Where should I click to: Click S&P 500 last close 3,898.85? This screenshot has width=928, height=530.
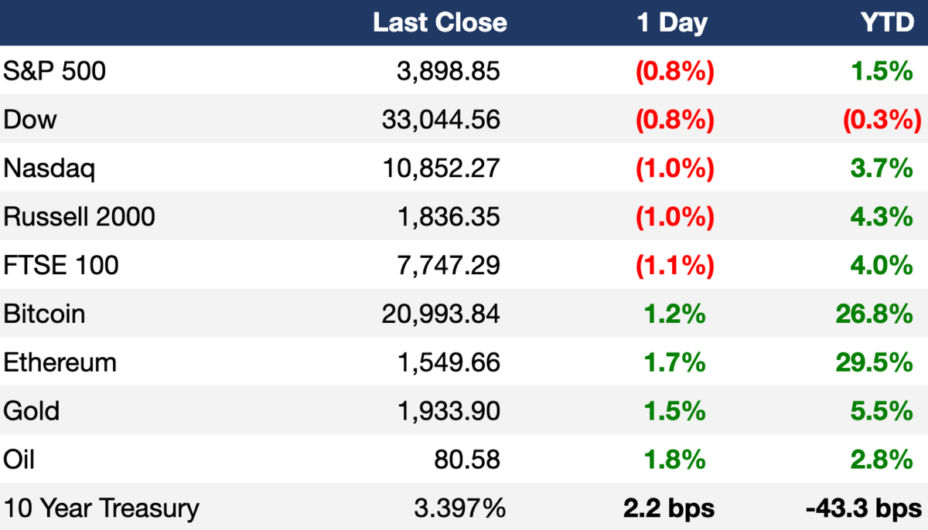tap(448, 71)
